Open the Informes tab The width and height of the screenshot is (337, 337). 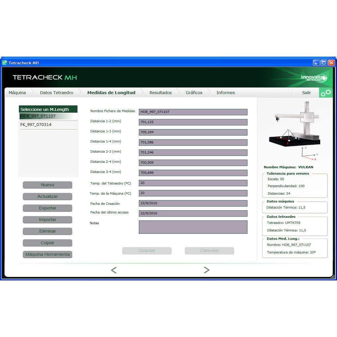pyautogui.click(x=225, y=92)
